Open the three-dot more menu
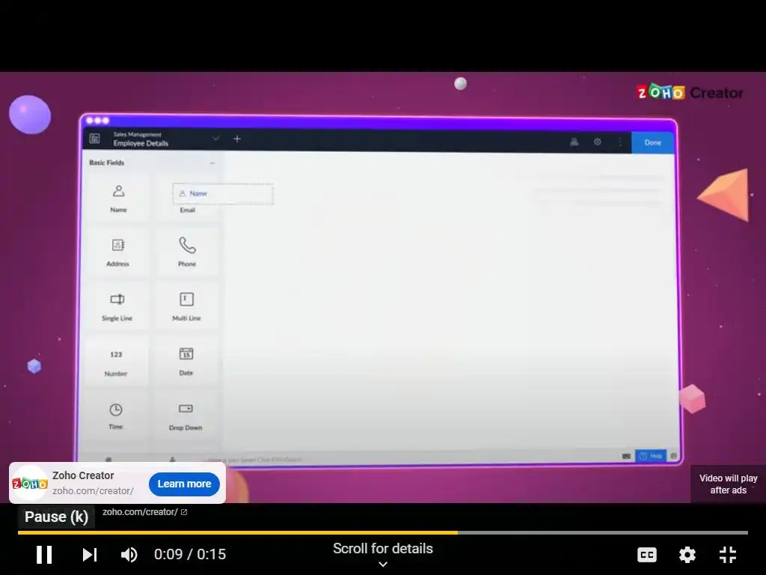The height and width of the screenshot is (575, 766). click(620, 142)
